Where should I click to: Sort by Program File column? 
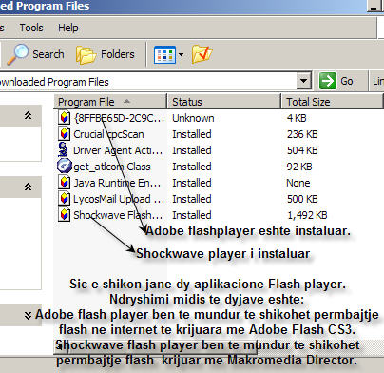(110, 102)
